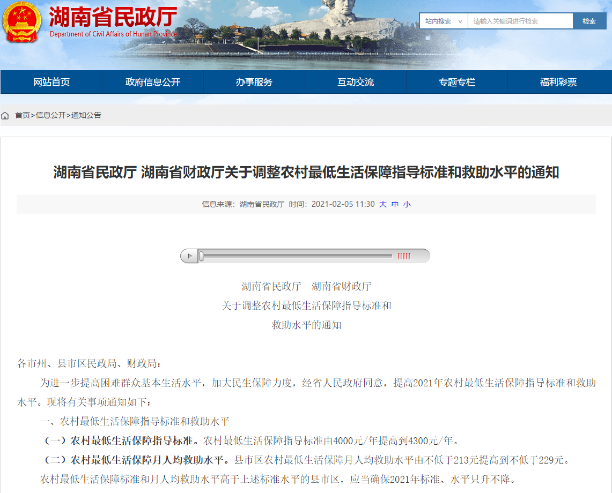The height and width of the screenshot is (493, 612).
Task: Select the 互动交流 menu item
Action: [x=356, y=82]
